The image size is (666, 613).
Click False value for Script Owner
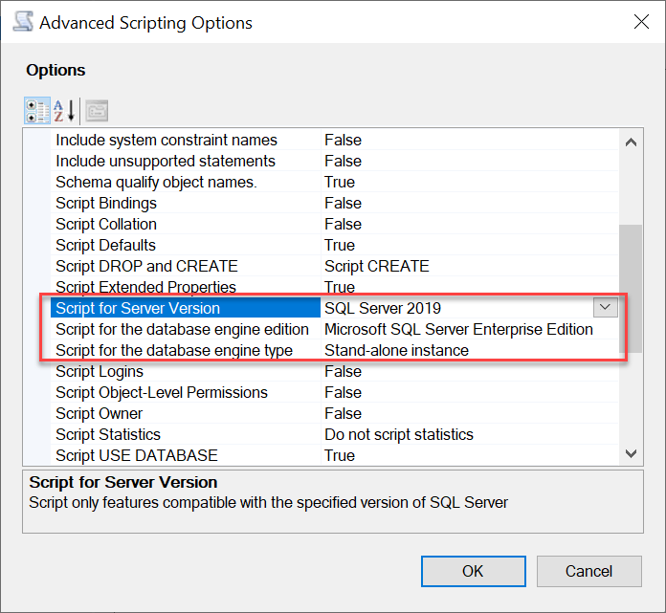pos(343,413)
